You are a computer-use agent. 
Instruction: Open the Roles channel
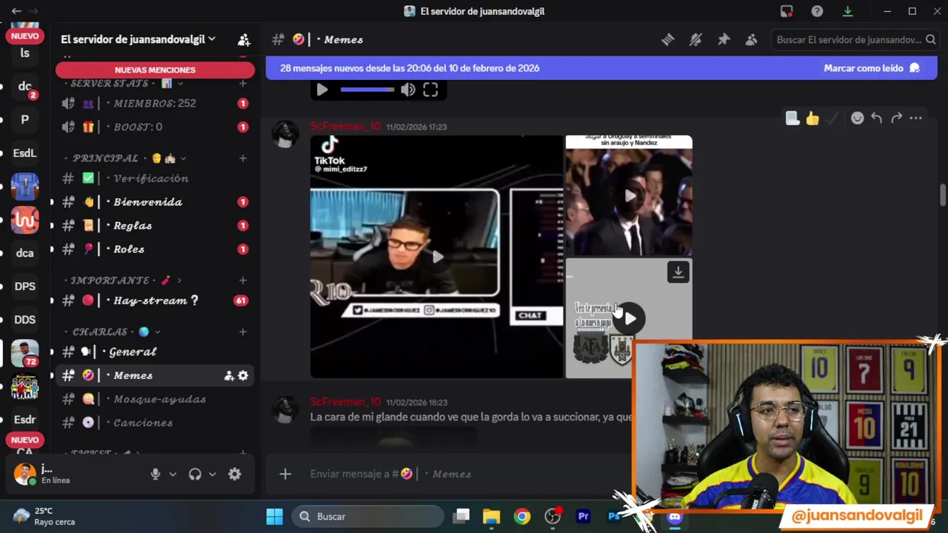pos(155,249)
